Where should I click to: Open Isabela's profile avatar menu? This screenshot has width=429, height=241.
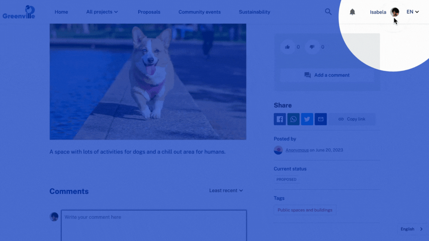tap(394, 12)
